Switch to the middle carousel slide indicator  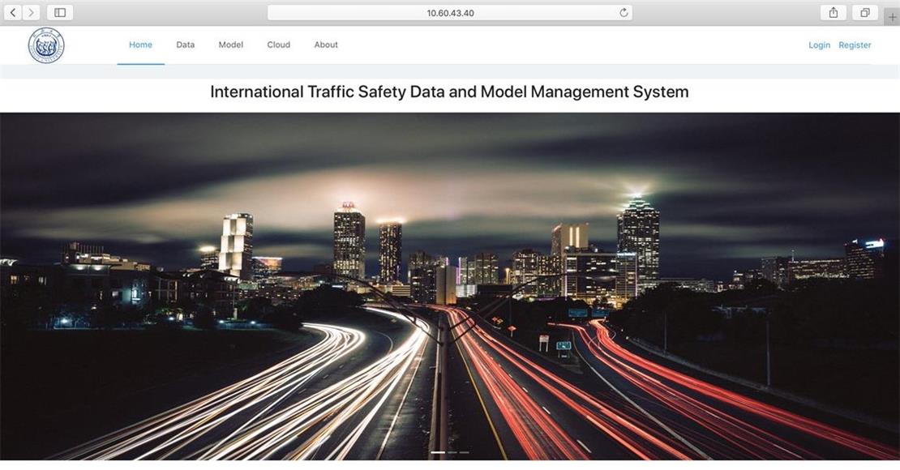pyautogui.click(x=452, y=452)
